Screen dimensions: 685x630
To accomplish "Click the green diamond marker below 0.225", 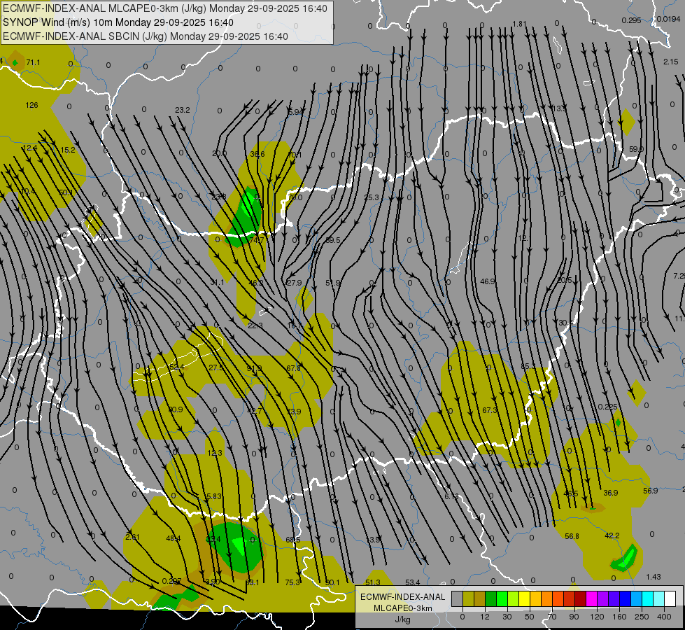I will click(x=618, y=422).
